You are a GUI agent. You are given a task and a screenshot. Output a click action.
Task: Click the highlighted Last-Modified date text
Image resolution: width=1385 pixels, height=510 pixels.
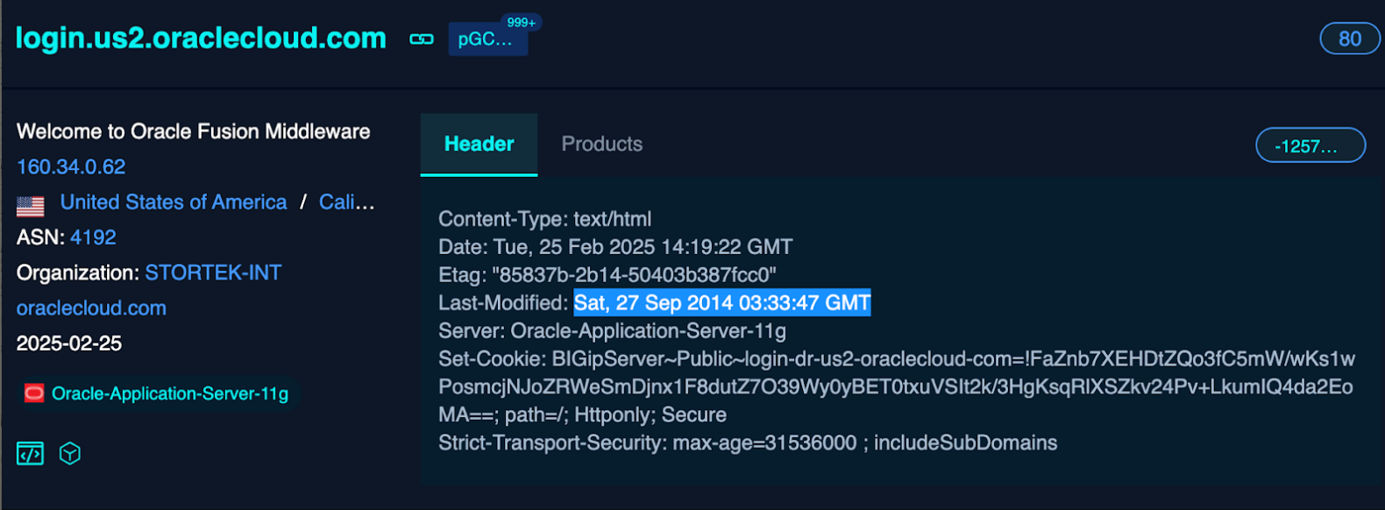(x=722, y=303)
